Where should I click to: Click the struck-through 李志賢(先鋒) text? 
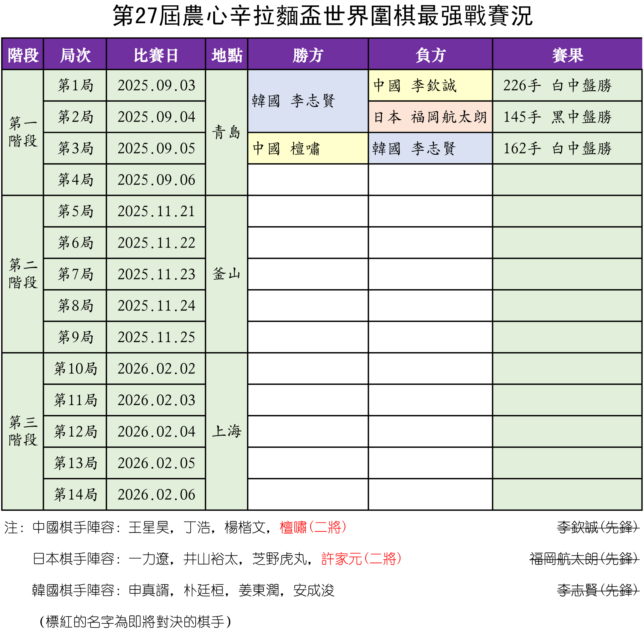click(598, 590)
